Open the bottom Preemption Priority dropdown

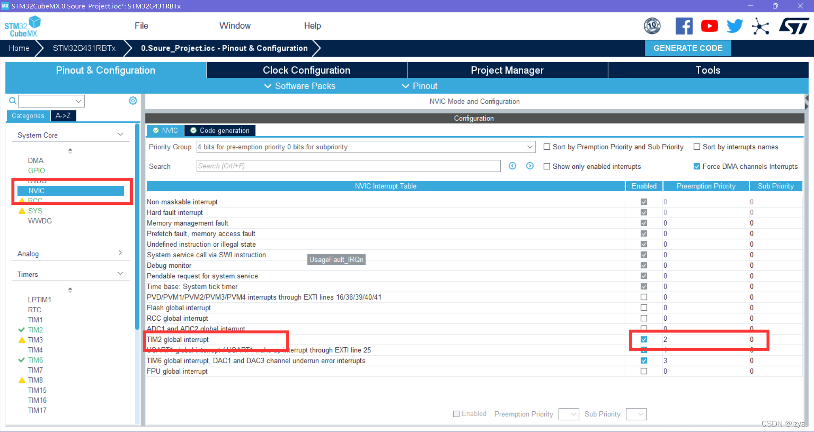pos(569,414)
